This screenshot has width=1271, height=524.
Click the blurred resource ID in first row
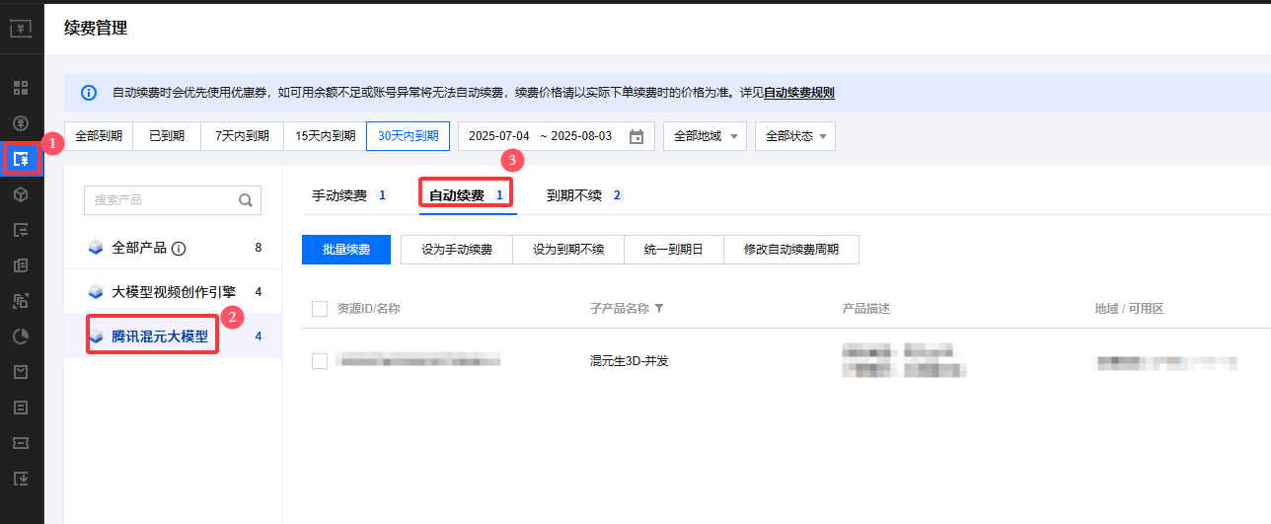coord(418,361)
